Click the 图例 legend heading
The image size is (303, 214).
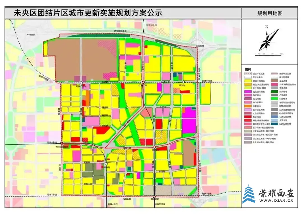pos(248,69)
